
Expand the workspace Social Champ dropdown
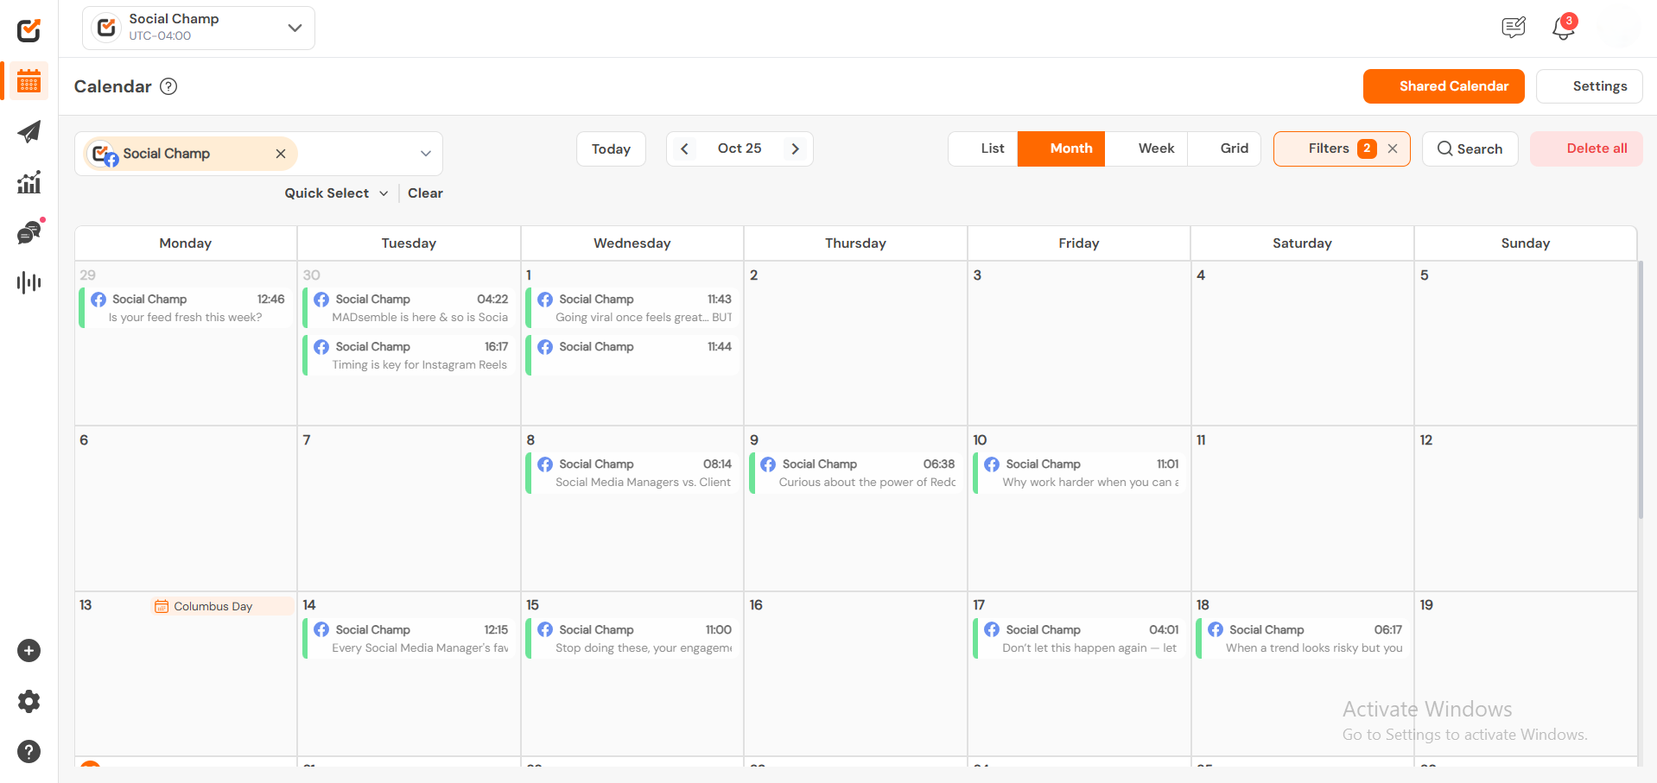(295, 28)
